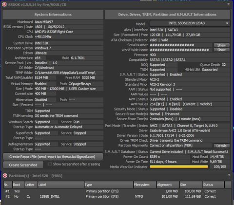Screen dimensions: 234x205
Task: Show the hidden Serial Number
Action: (221, 45)
